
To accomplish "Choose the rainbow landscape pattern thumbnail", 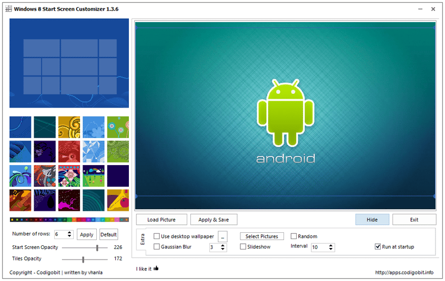I will (94, 176).
